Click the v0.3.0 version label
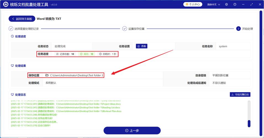This screenshot has height=138, width=264. tap(54, 5)
